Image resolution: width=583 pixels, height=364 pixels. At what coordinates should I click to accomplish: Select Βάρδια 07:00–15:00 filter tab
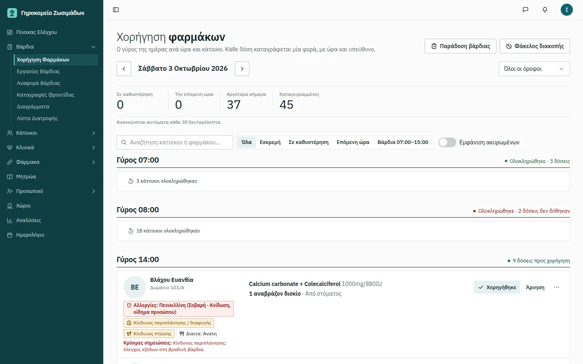(x=403, y=142)
